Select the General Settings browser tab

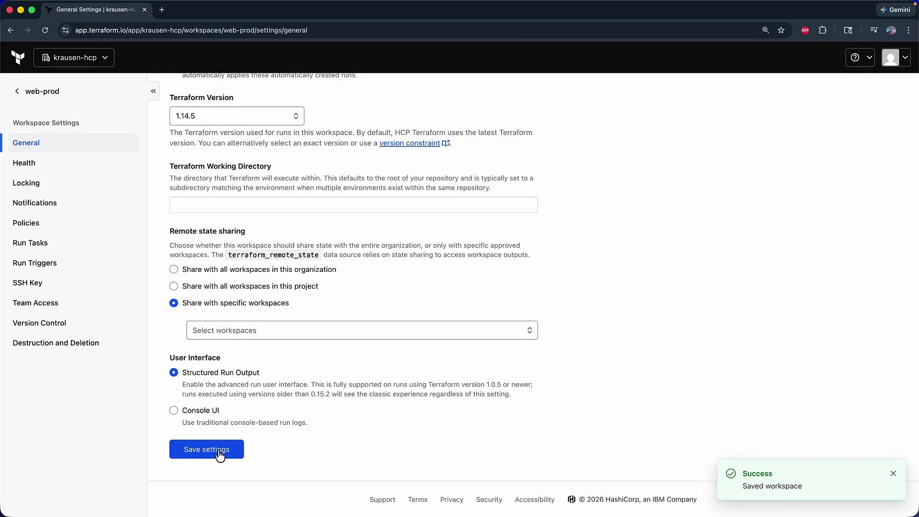[96, 10]
